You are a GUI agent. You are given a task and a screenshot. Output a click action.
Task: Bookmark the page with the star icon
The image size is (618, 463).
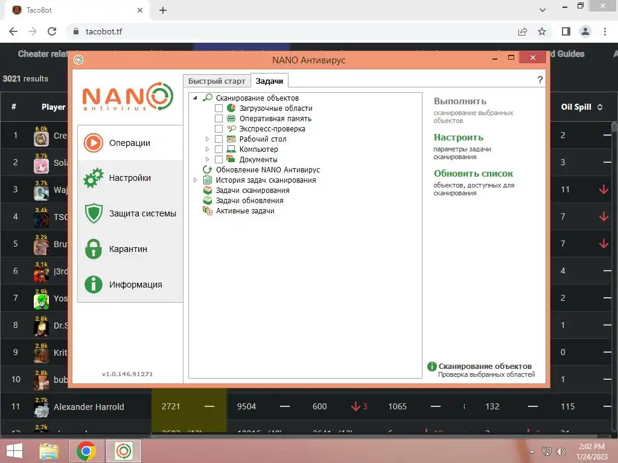pos(542,31)
